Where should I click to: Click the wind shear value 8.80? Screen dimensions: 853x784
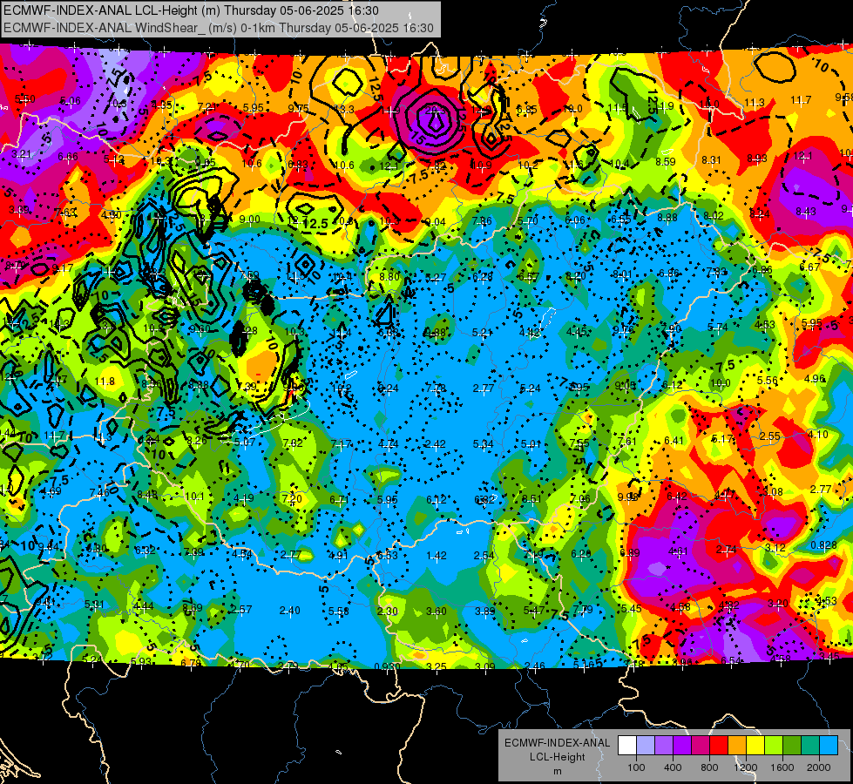pos(389,276)
